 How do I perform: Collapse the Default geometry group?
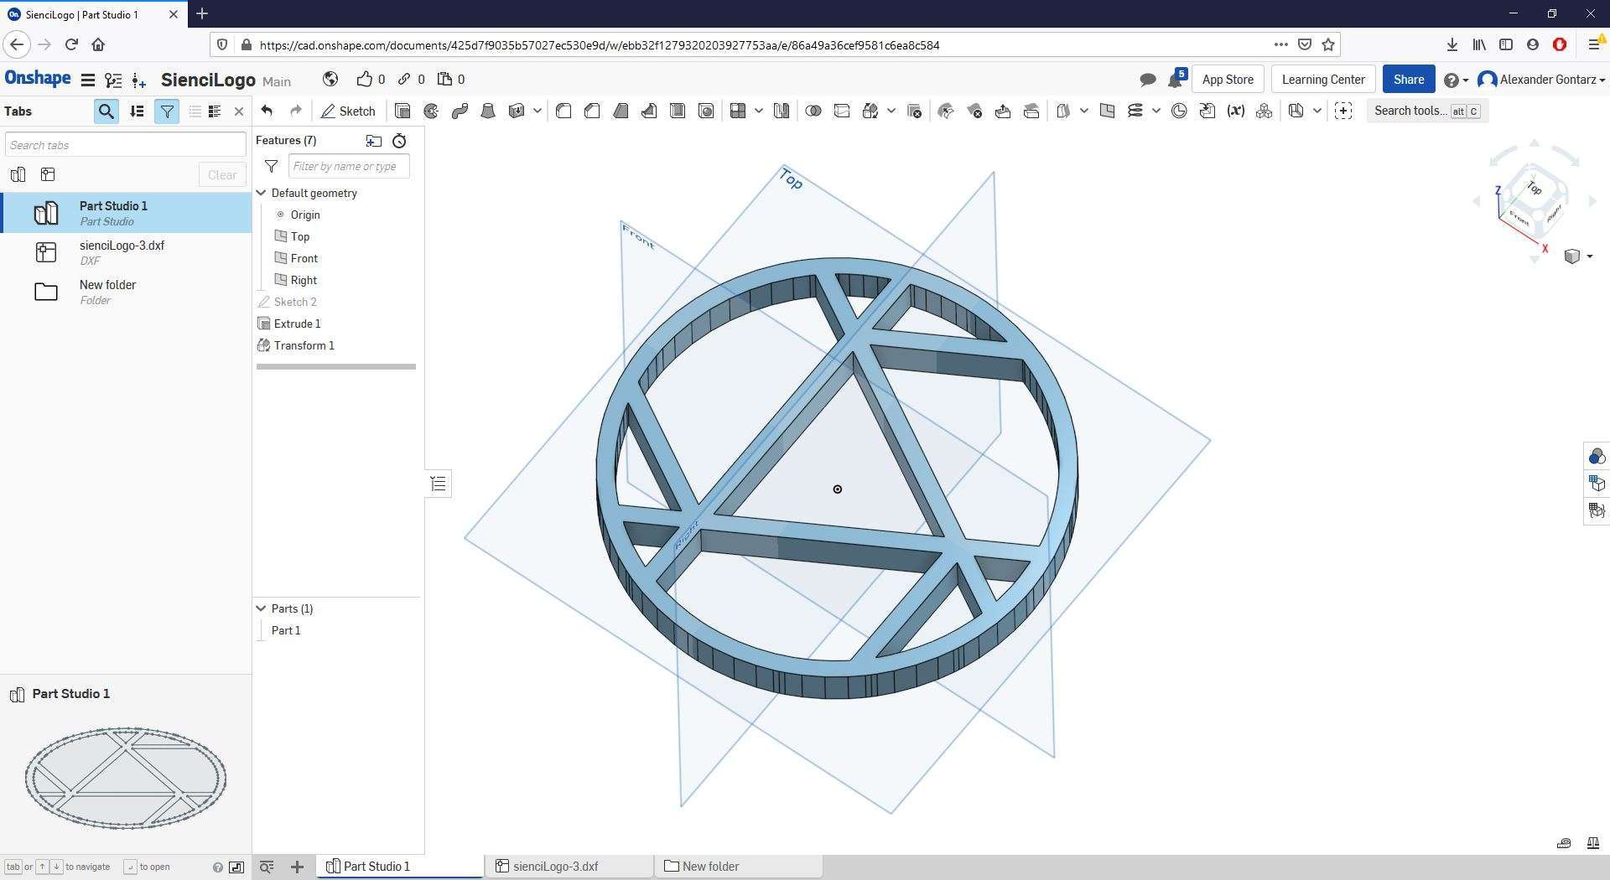coord(261,193)
